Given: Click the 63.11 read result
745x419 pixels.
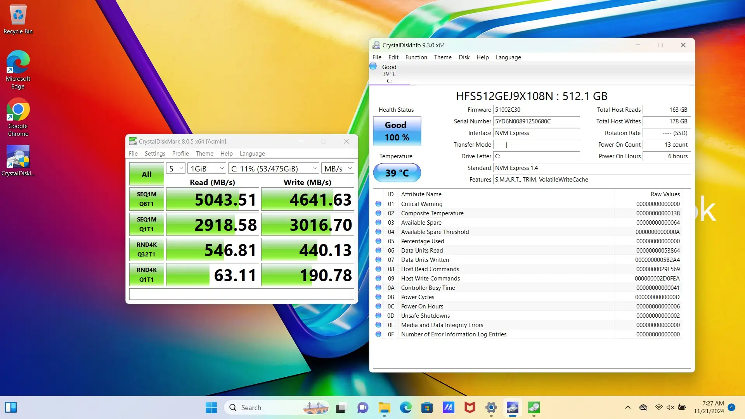Looking at the screenshot, I should [x=213, y=275].
